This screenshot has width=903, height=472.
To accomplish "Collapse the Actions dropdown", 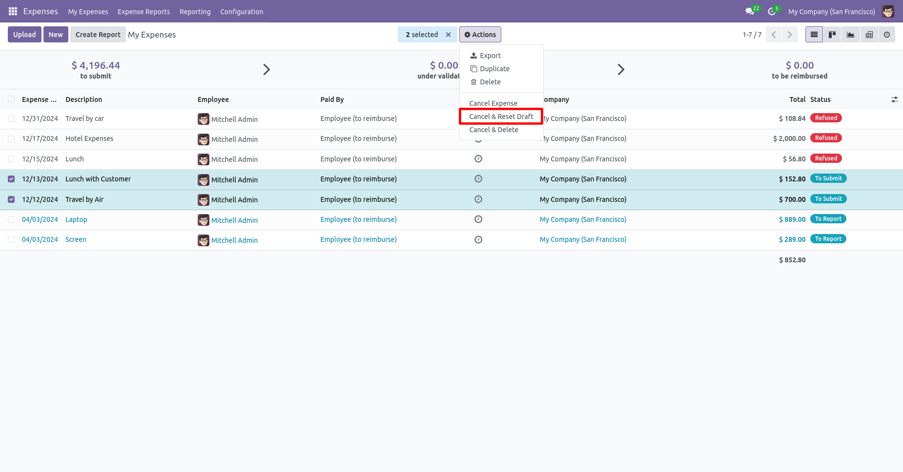I will [x=480, y=35].
